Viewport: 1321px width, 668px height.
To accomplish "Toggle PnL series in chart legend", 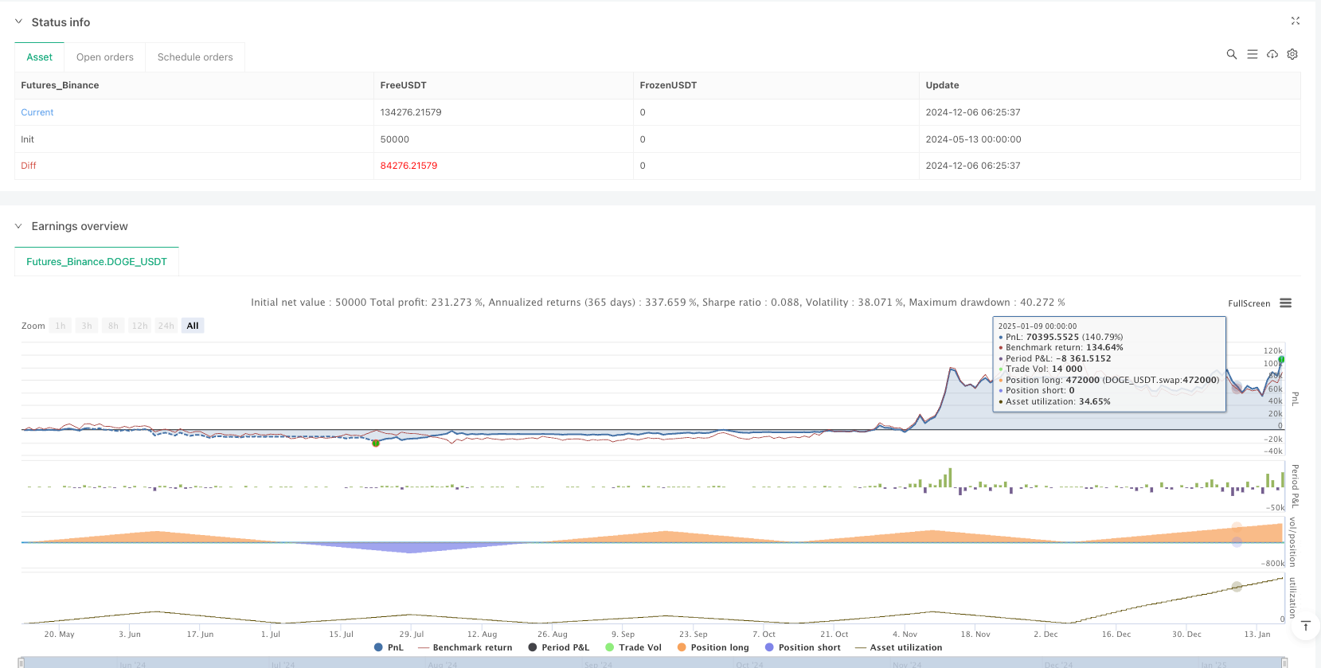I will pos(389,647).
